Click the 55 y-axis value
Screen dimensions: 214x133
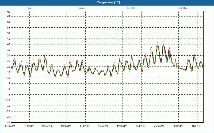(9, 28)
